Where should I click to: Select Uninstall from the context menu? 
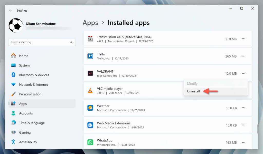click(x=193, y=91)
